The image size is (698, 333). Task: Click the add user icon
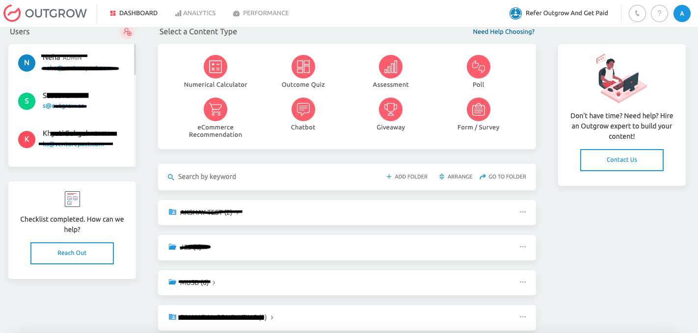(x=127, y=32)
